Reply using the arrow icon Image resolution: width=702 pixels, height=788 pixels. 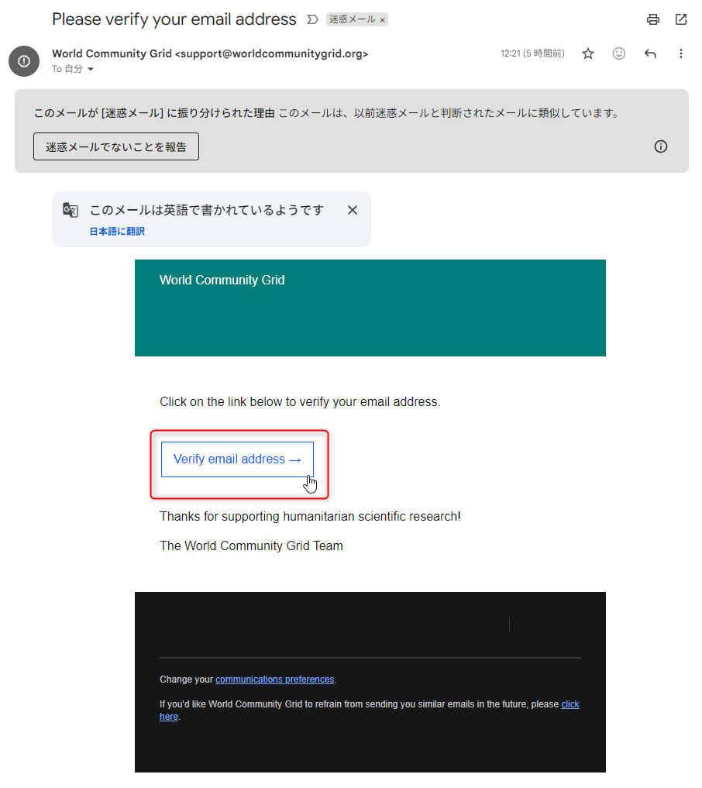pyautogui.click(x=650, y=53)
